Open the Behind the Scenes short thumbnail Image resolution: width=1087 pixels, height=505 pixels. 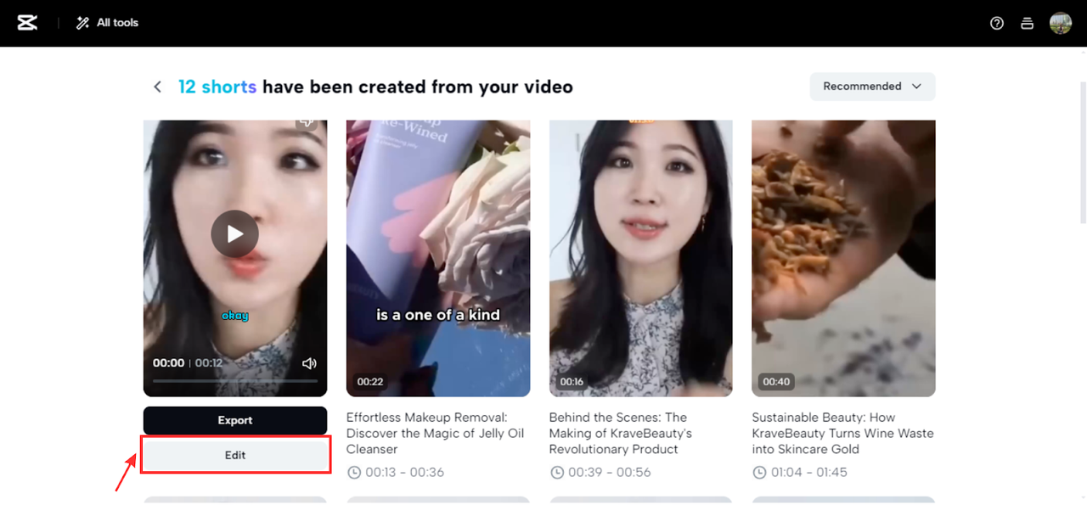click(641, 258)
